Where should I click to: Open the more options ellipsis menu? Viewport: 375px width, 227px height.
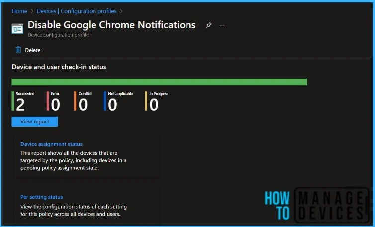point(222,25)
